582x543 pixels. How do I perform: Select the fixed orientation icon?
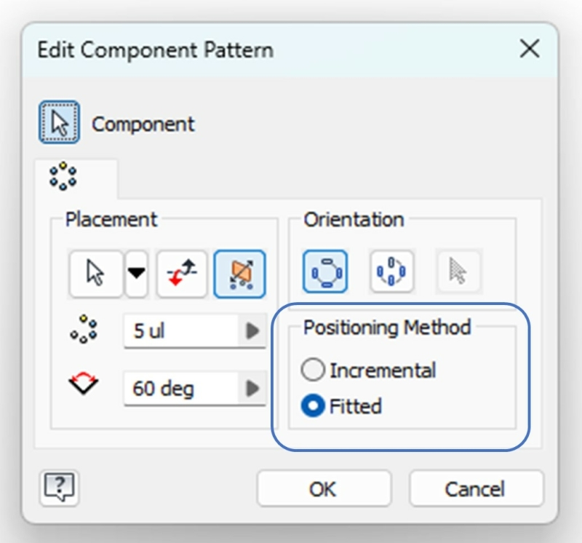[x=391, y=271]
